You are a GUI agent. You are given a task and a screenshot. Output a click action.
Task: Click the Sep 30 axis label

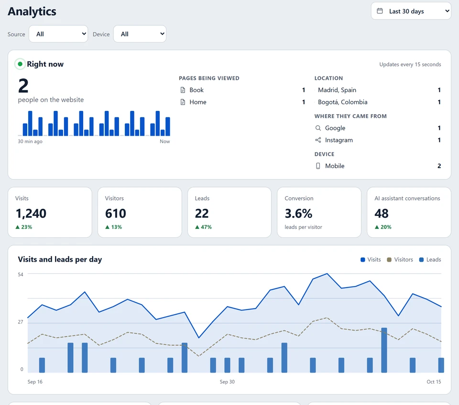tap(227, 382)
